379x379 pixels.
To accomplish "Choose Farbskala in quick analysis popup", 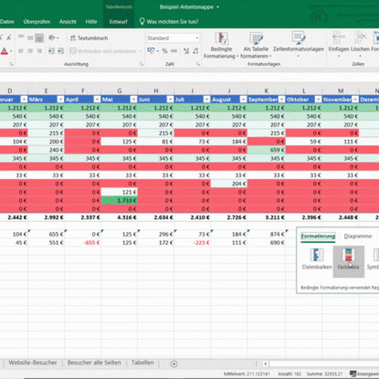I will tap(348, 262).
